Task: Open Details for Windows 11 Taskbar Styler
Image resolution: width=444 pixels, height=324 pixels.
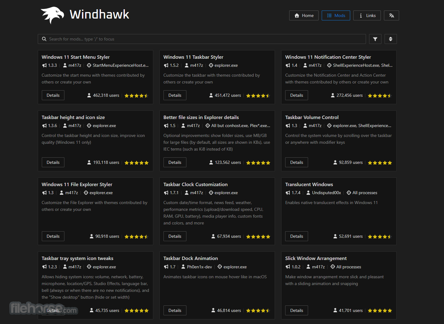Action: (175, 95)
